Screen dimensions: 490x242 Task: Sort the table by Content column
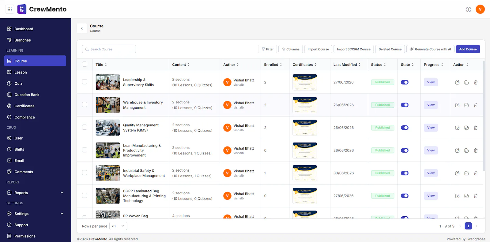coord(181,65)
